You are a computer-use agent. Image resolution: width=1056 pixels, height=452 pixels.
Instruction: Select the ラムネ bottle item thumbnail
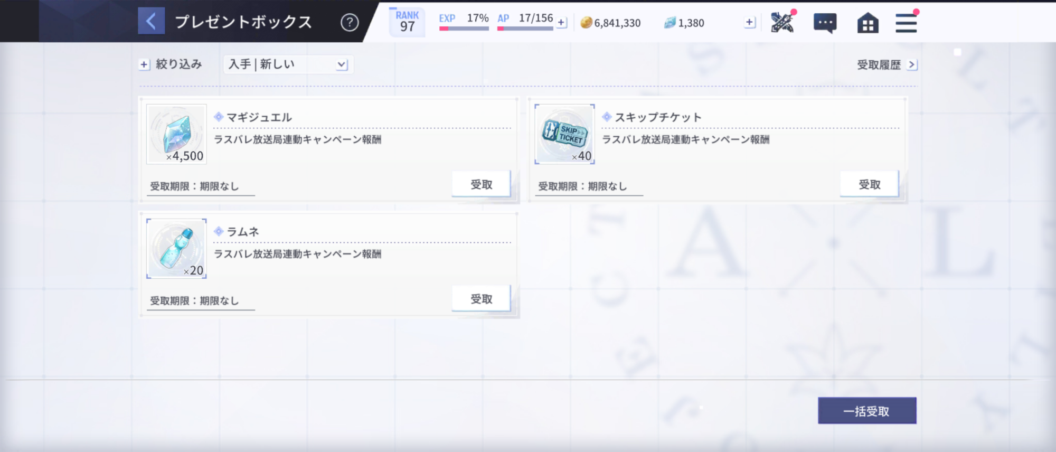click(176, 249)
